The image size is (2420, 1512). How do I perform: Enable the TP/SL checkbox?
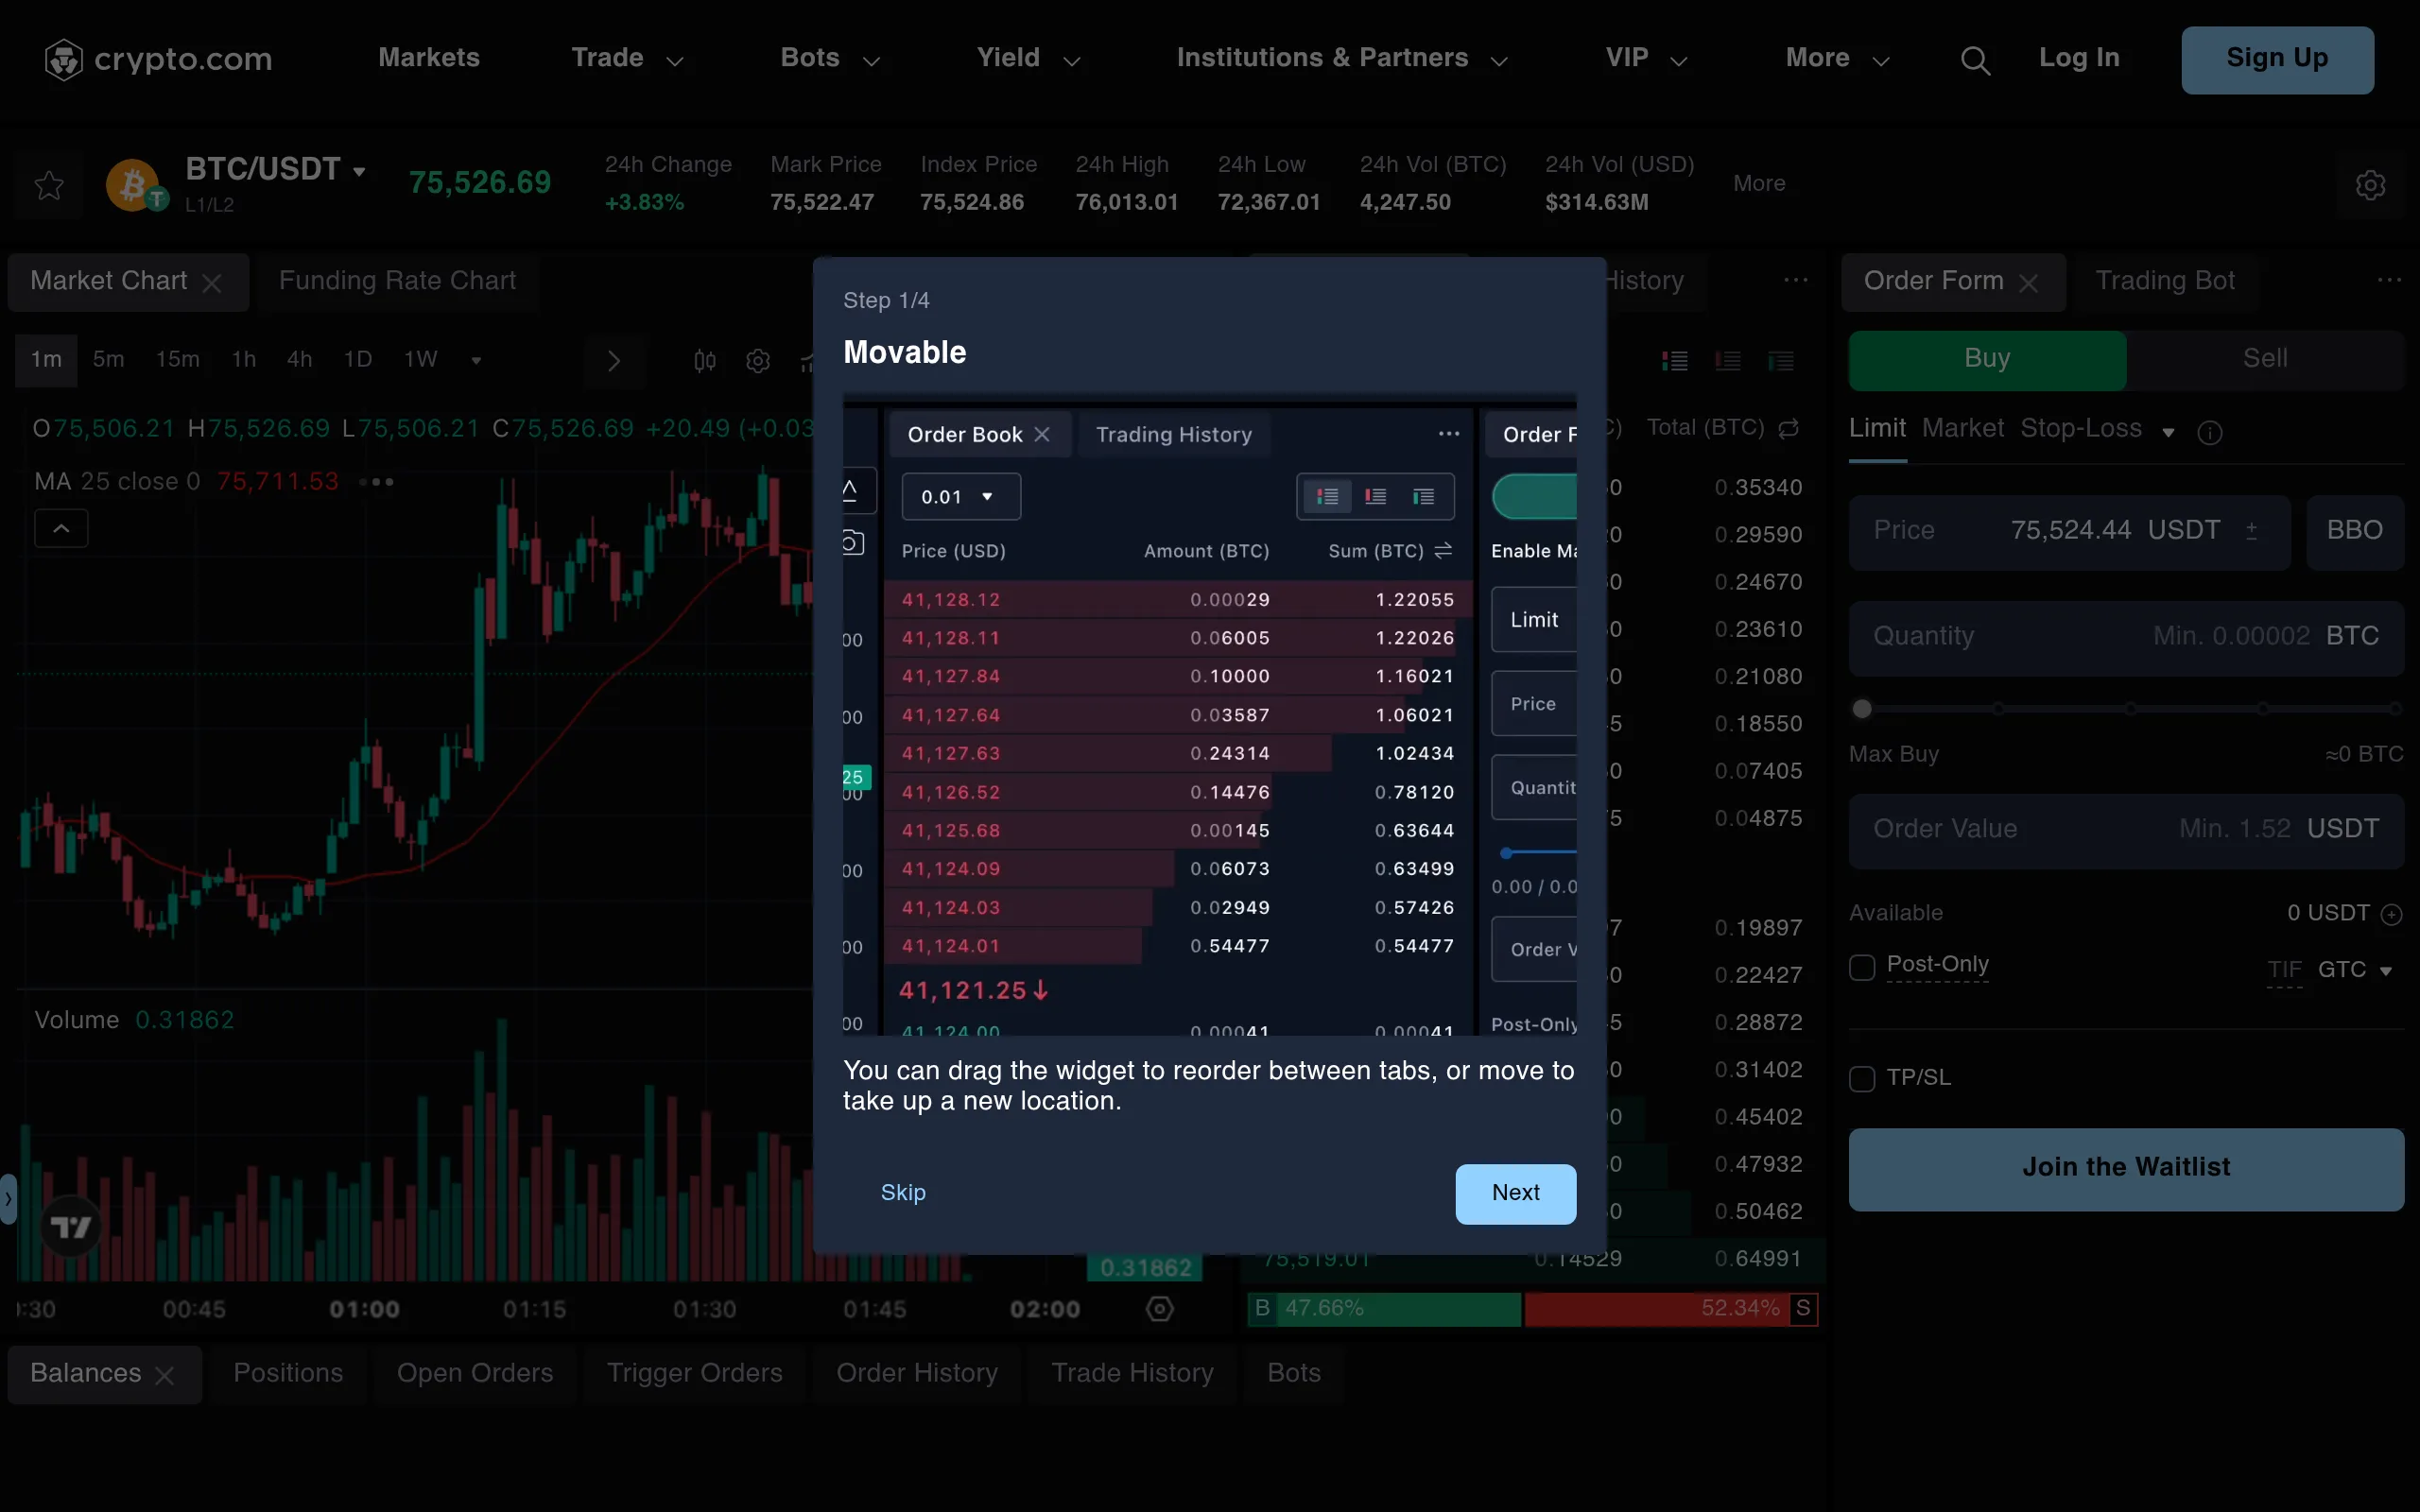tap(1861, 1078)
